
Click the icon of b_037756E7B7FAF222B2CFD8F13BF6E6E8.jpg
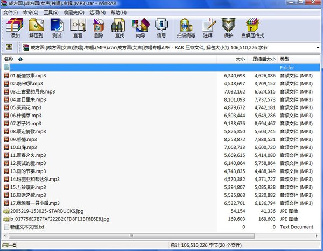[x=6, y=219]
